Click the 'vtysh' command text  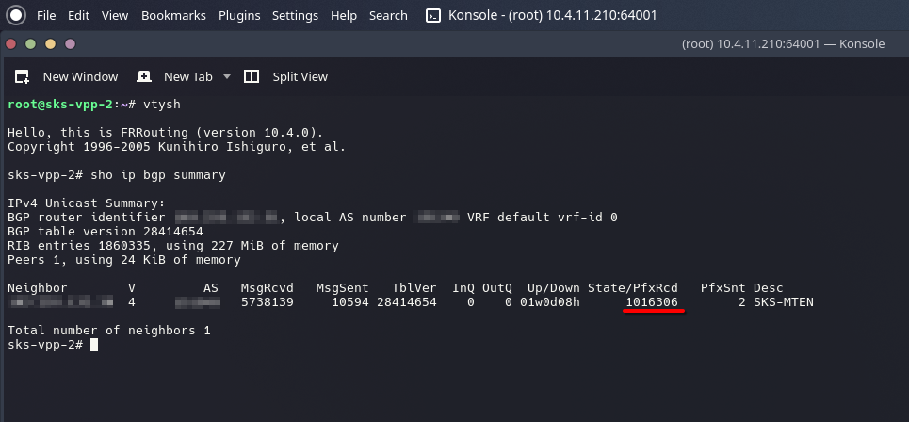[x=162, y=105]
